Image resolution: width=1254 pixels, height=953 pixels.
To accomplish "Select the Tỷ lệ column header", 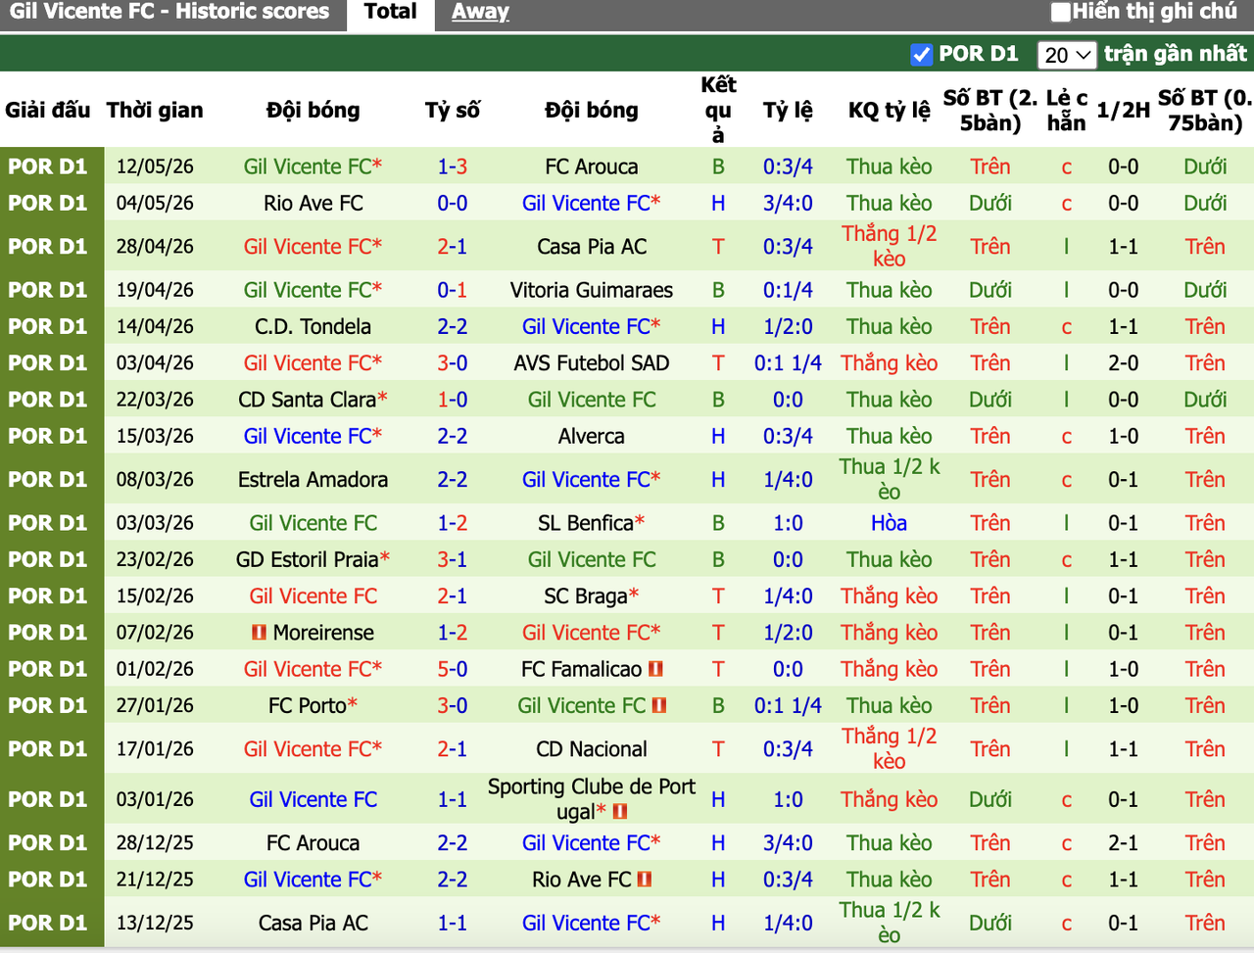I will 788,110.
